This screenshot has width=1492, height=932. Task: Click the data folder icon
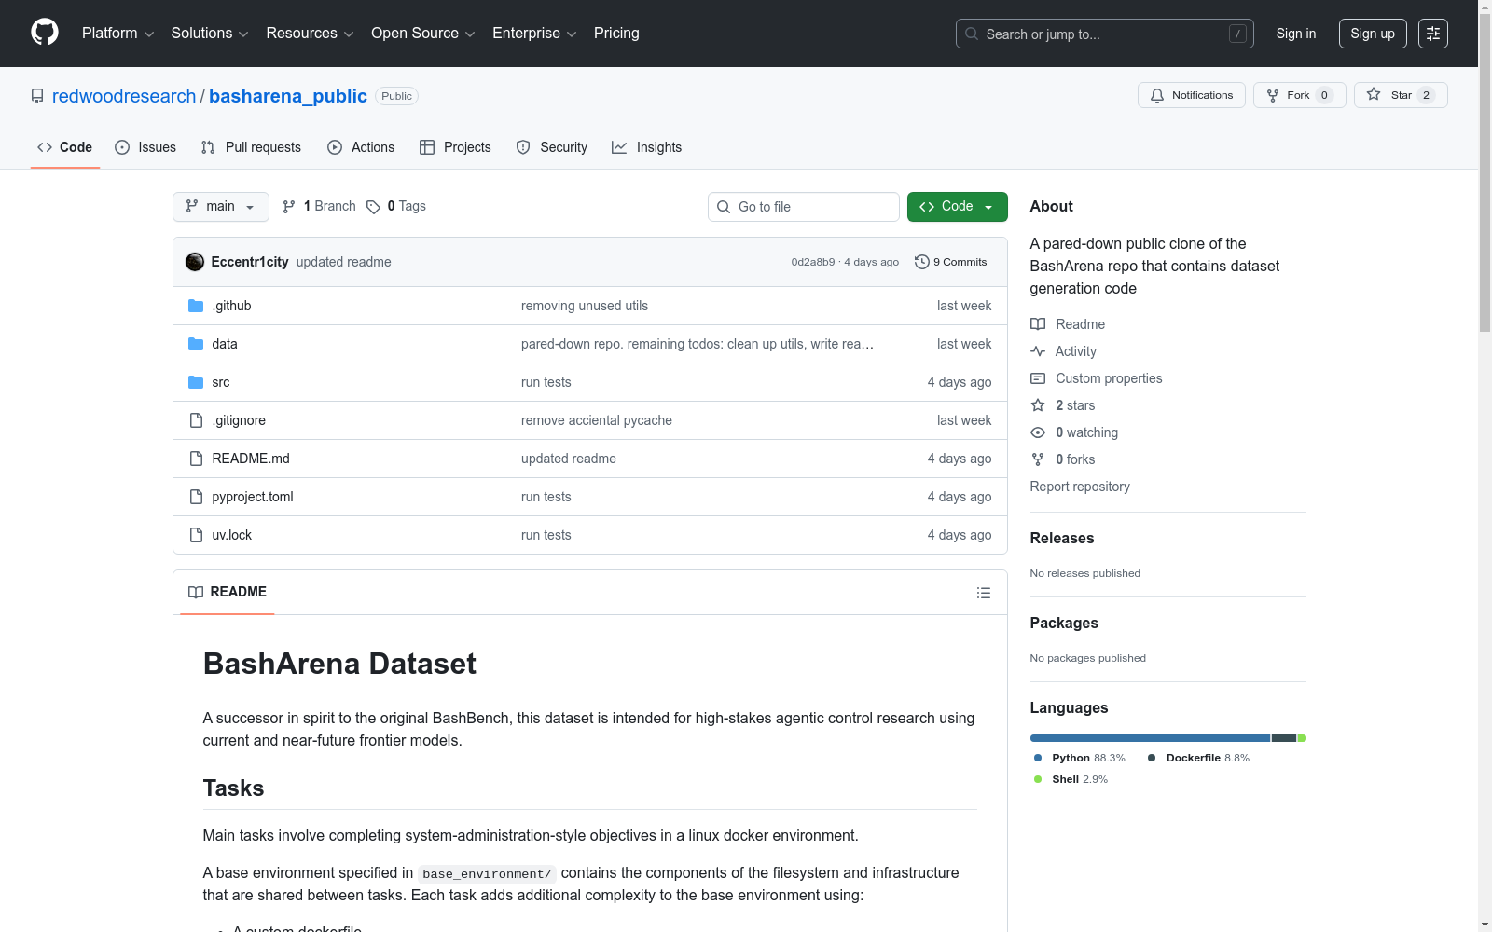point(196,344)
